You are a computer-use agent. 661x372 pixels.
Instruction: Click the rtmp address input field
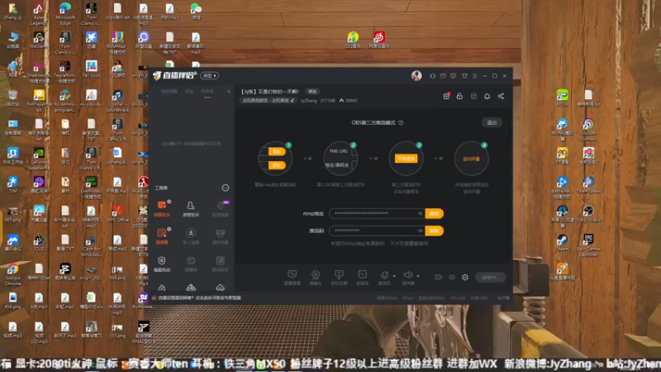pyautogui.click(x=378, y=213)
